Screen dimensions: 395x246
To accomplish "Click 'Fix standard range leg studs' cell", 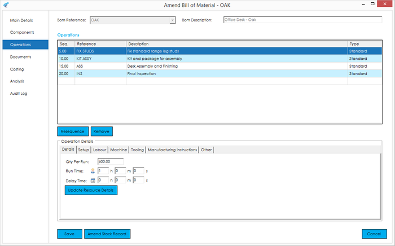I will [x=237, y=51].
